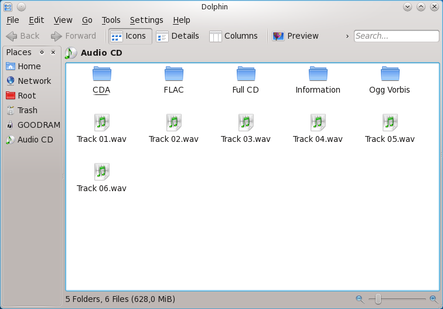Screen dimensions: 443x309
Task: Click the Ogg Vorbis folder label
Action: pos(390,90)
